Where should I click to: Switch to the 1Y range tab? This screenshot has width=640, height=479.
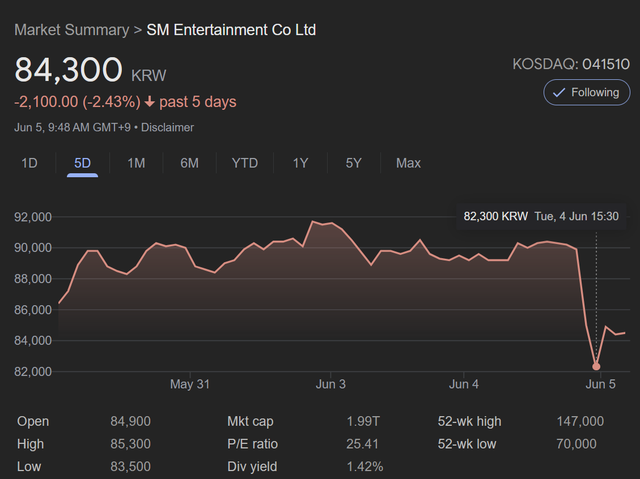(x=300, y=163)
